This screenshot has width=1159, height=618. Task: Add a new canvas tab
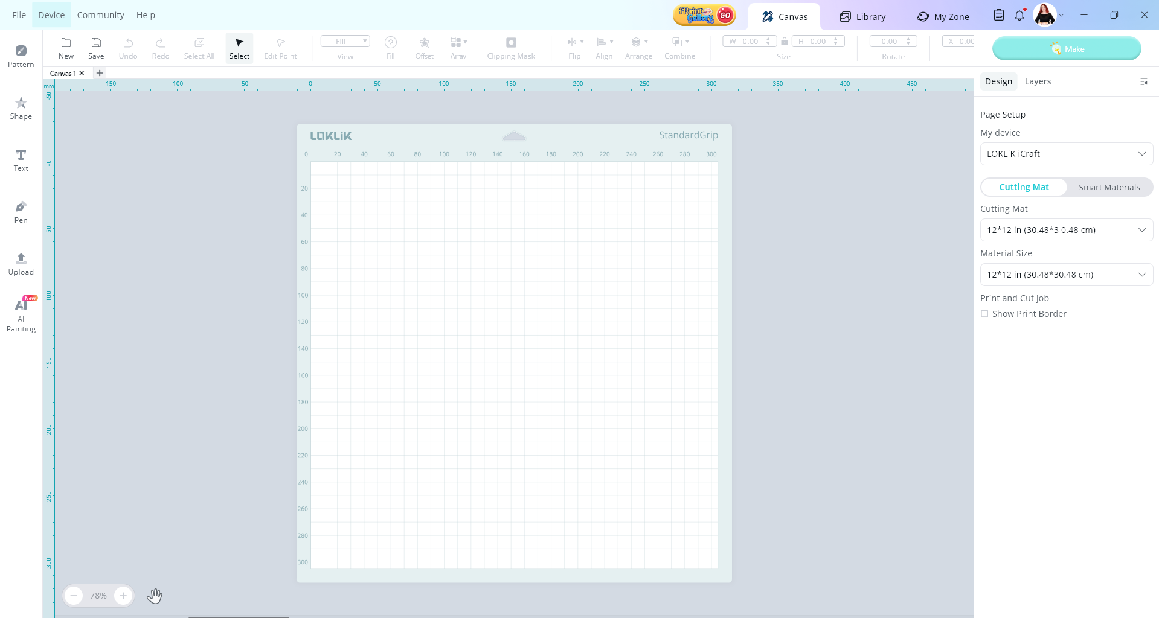[x=100, y=73]
